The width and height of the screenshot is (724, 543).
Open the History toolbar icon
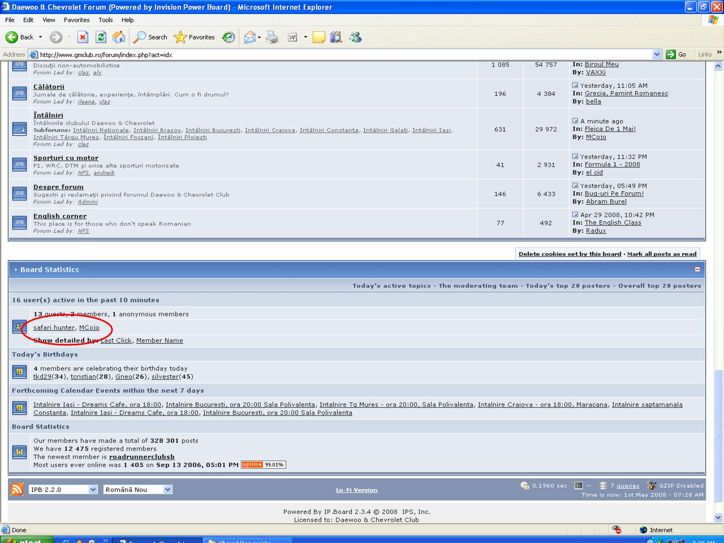[228, 37]
